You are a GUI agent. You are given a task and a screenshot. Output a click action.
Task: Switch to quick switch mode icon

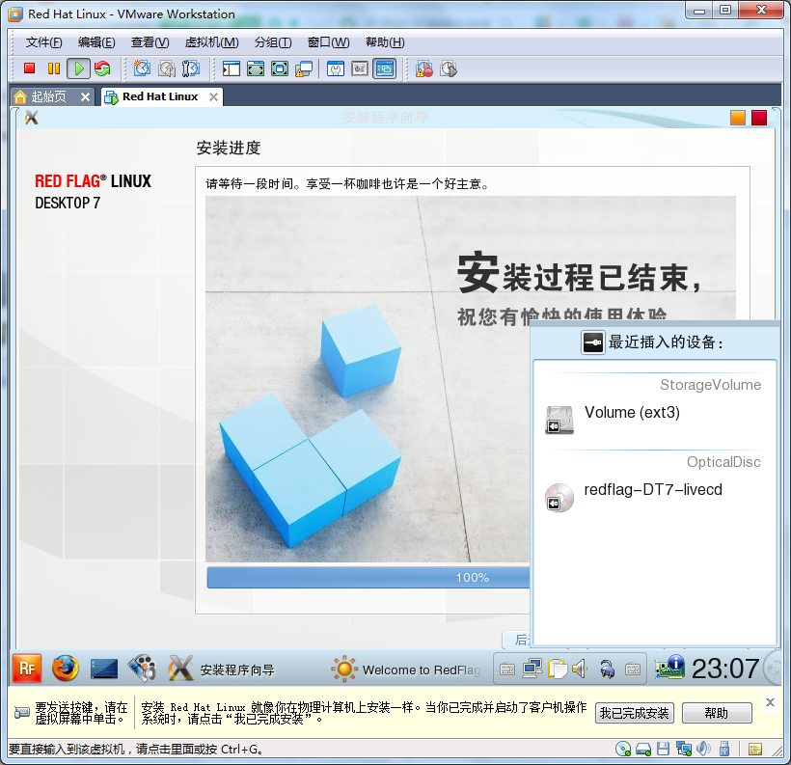point(256,68)
